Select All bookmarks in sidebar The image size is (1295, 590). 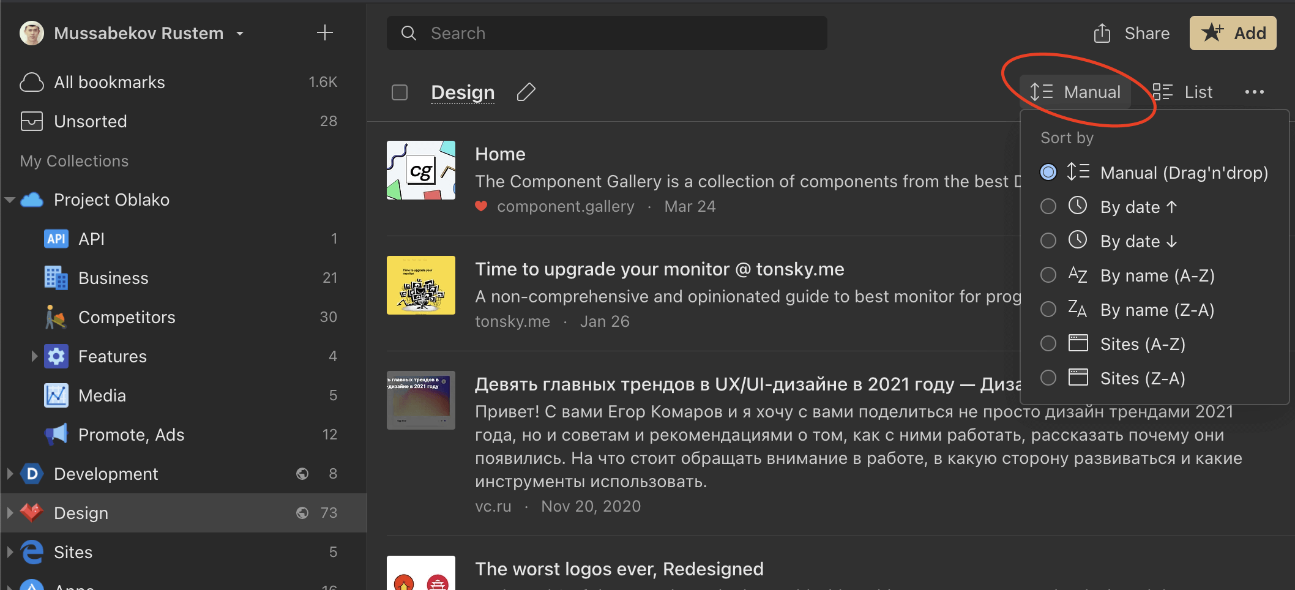184,82
